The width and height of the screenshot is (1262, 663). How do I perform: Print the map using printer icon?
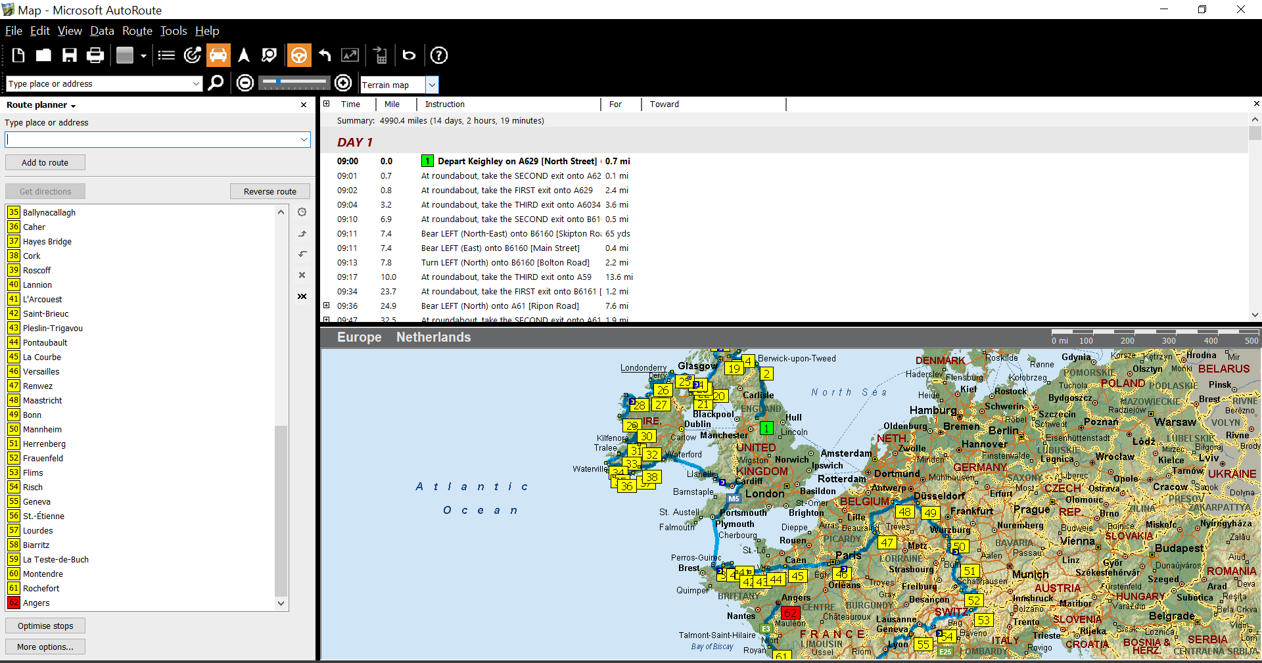(x=95, y=55)
